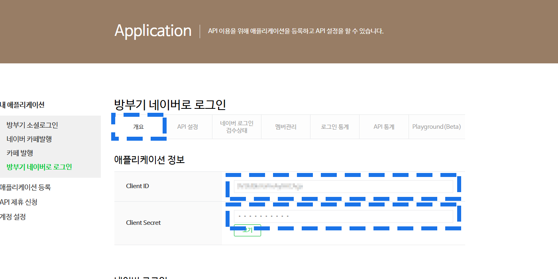558x279 pixels.
Task: Click the Application page title
Action: 153,31
